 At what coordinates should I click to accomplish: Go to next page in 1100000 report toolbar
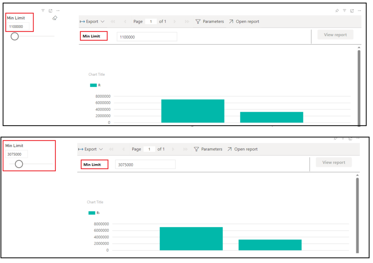(x=175, y=22)
